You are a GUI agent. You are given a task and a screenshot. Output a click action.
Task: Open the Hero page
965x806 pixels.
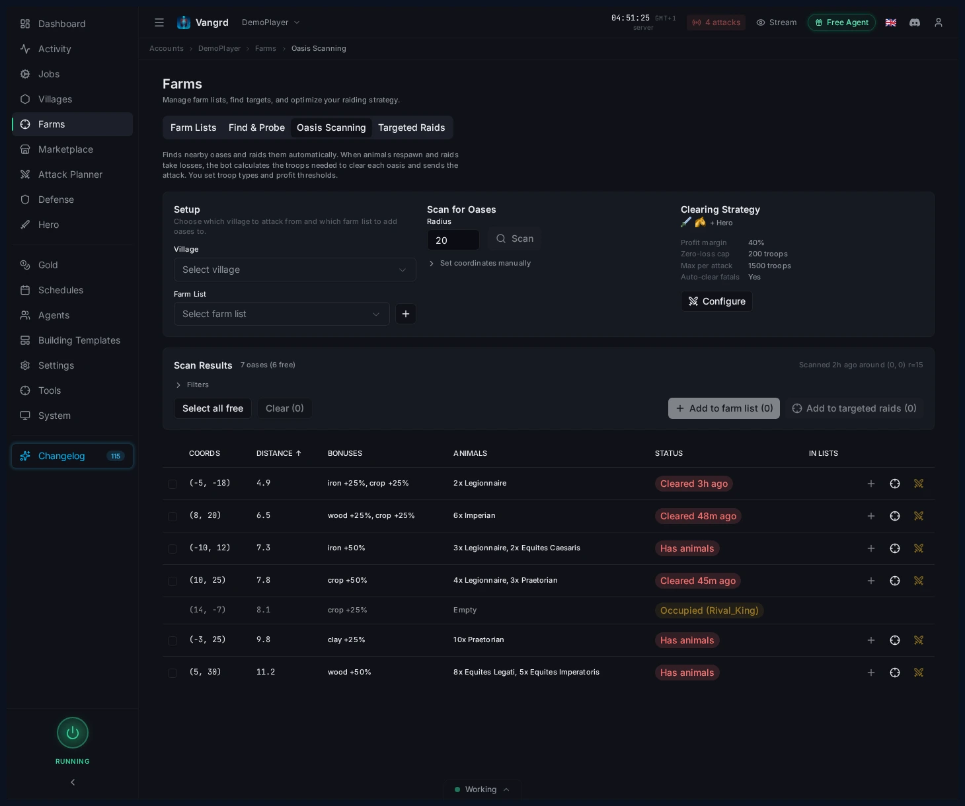click(48, 225)
